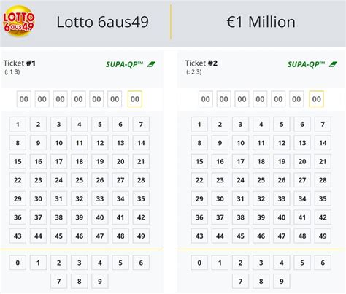Use SUPA-QP quick pick for Ticket #2

pos(306,64)
